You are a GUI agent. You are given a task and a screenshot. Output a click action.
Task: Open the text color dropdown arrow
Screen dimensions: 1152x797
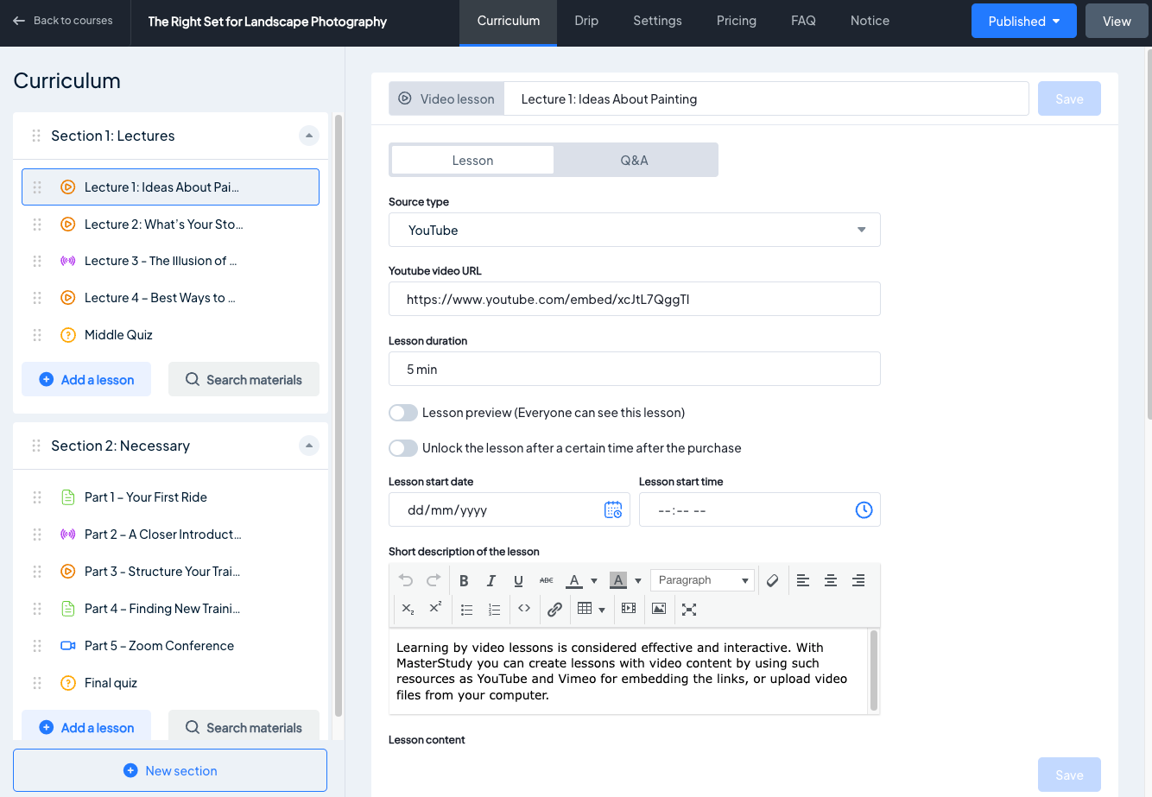[594, 581]
